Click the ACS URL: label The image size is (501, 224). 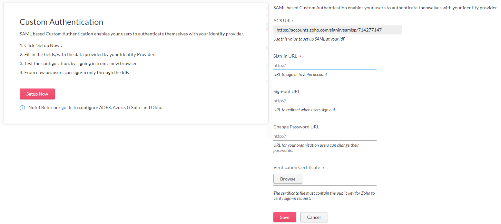tap(283, 21)
